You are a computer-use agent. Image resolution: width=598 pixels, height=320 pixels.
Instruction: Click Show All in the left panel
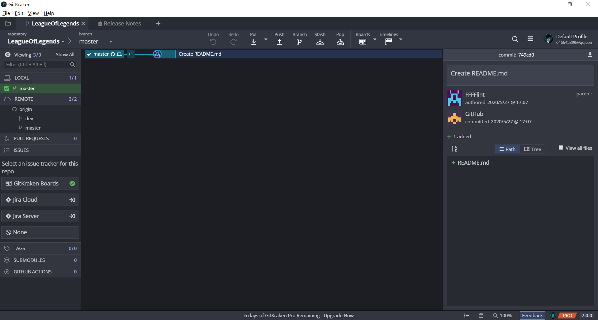click(65, 55)
